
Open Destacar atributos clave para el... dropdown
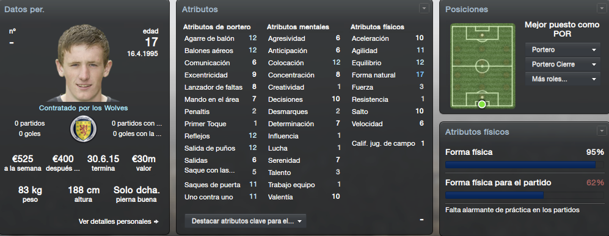point(246,221)
